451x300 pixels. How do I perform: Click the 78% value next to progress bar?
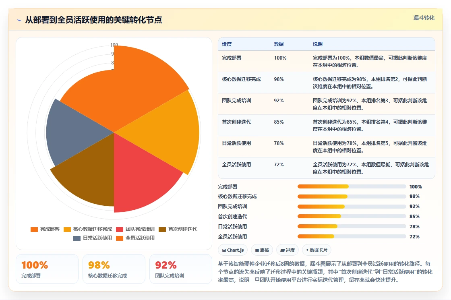(x=414, y=226)
